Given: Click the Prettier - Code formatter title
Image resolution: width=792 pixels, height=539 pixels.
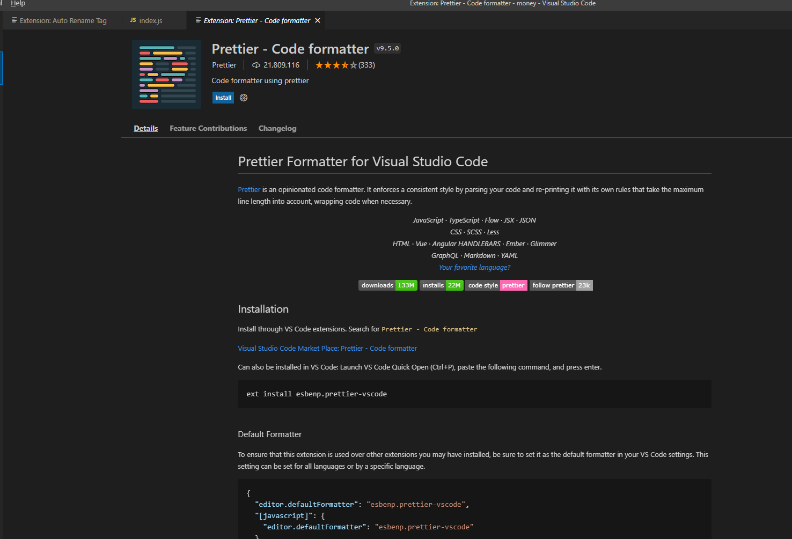Looking at the screenshot, I should (x=290, y=49).
